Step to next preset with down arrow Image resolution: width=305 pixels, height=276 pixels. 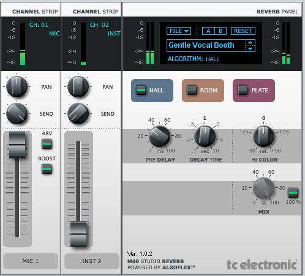250,49
